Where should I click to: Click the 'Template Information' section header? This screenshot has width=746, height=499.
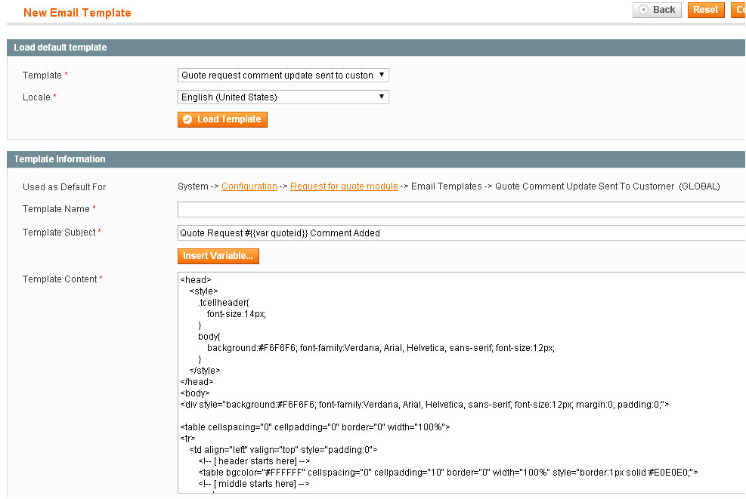[376, 159]
